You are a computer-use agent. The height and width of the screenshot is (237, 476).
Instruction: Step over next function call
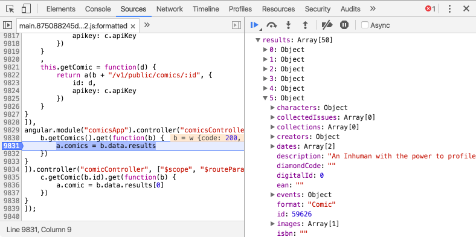pos(271,25)
